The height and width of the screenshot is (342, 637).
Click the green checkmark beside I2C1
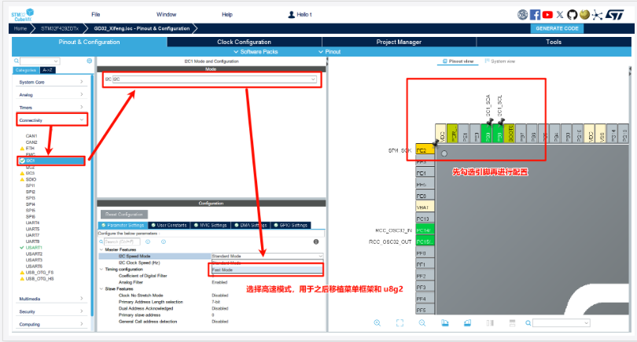(22, 161)
